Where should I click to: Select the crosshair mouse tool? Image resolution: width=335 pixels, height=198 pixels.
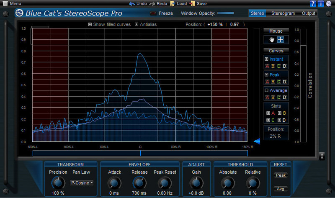coord(281,40)
